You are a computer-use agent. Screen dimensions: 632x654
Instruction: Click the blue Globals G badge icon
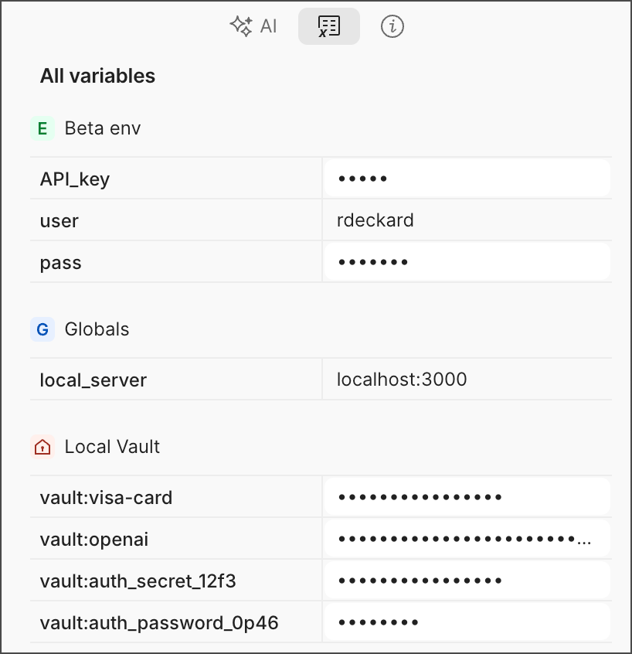click(42, 329)
